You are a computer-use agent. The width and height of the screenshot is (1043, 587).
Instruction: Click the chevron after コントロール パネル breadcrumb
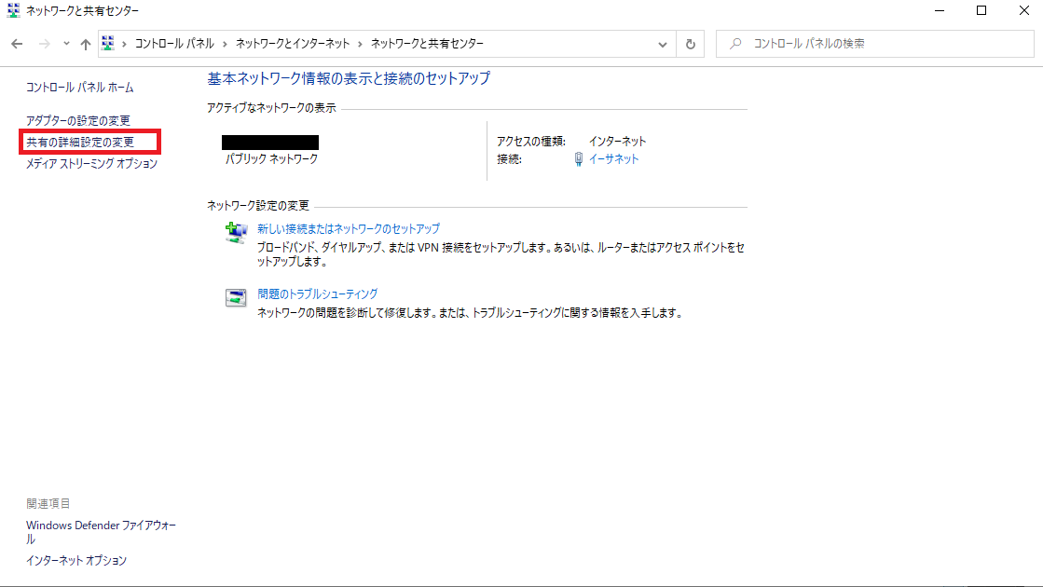pos(225,44)
